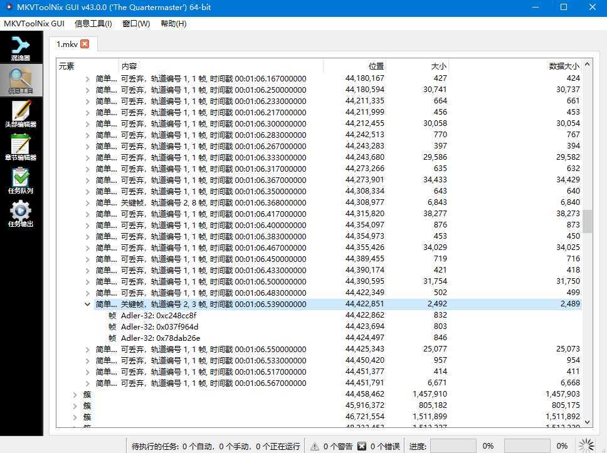
Task: Open the Job output (任务输出) view
Action: pyautogui.click(x=21, y=214)
